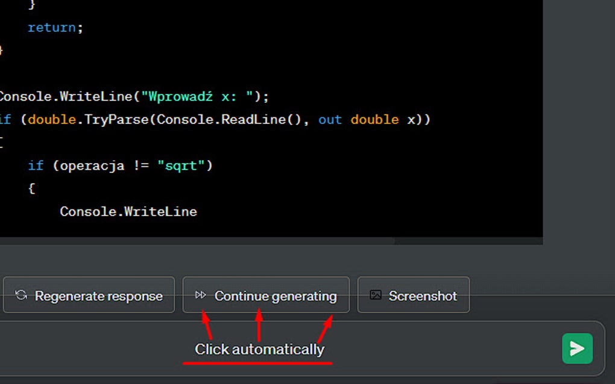Click the return statement in the code
This screenshot has width=615, height=384.
pos(54,27)
